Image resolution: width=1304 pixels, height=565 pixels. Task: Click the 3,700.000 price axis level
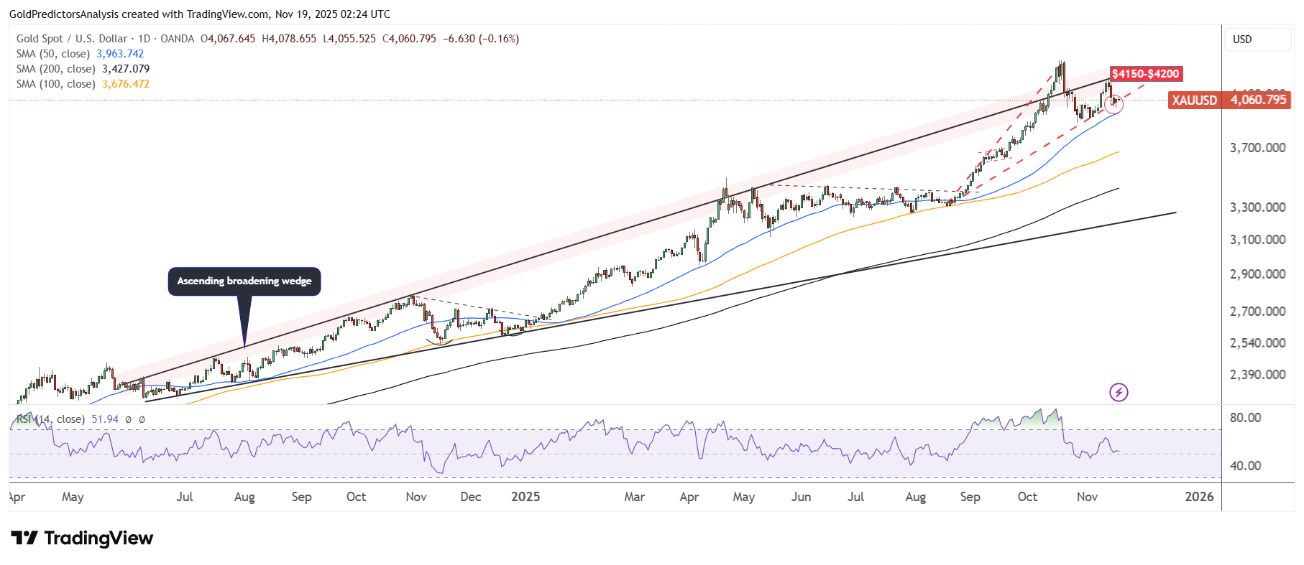pos(1257,148)
